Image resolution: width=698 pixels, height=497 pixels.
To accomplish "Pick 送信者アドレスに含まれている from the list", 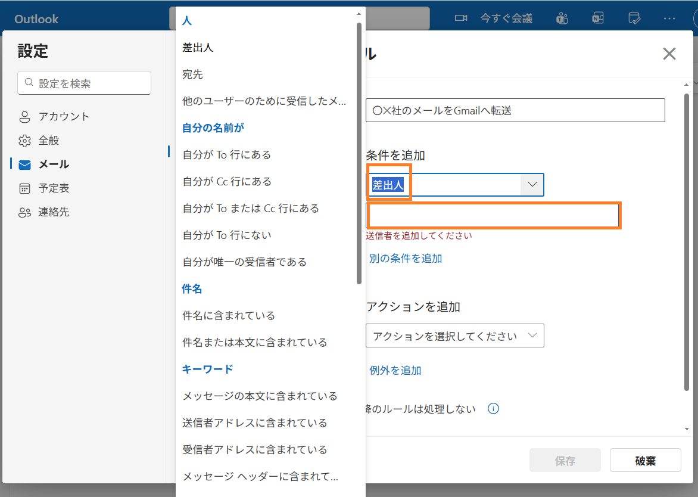I will point(254,423).
